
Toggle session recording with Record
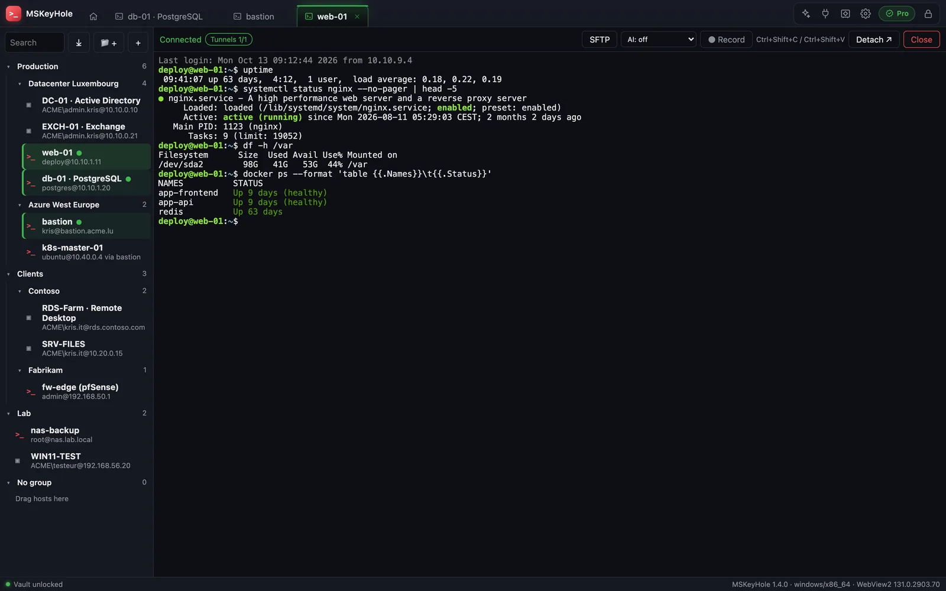726,40
